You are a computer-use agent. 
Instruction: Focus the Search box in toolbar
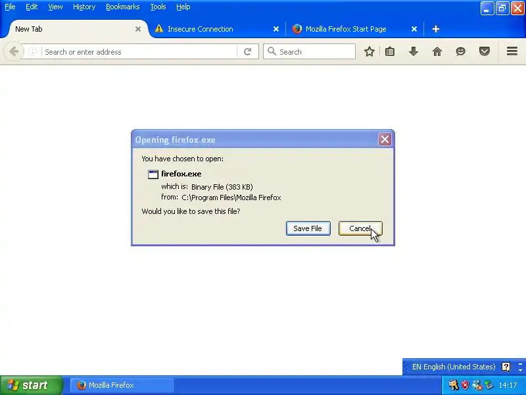tap(309, 51)
